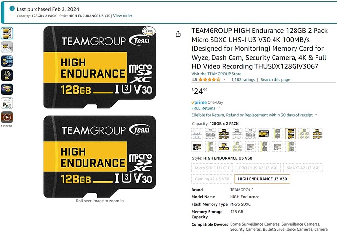
Task: Select the HIGH ENDURANCE U3 V30 style
Action: [262, 179]
